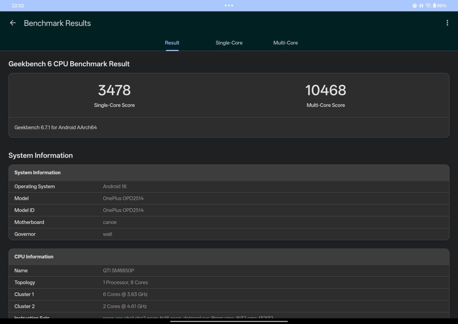Select the CPU Name row label
Image resolution: width=458 pixels, height=324 pixels.
click(x=21, y=270)
